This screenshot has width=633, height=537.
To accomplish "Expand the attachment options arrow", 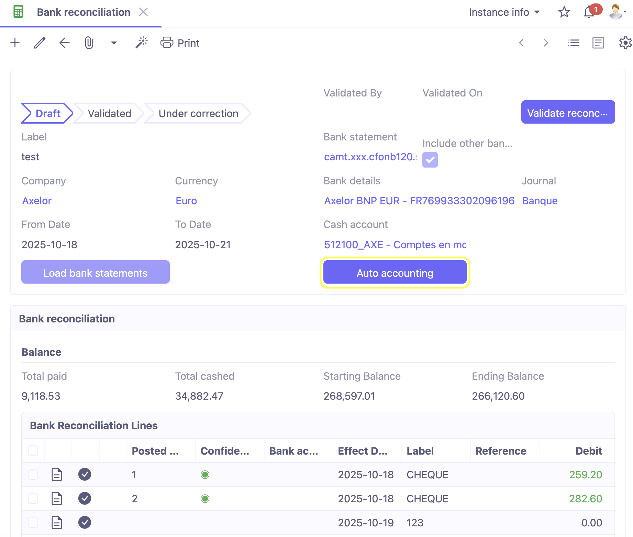I will coord(114,43).
